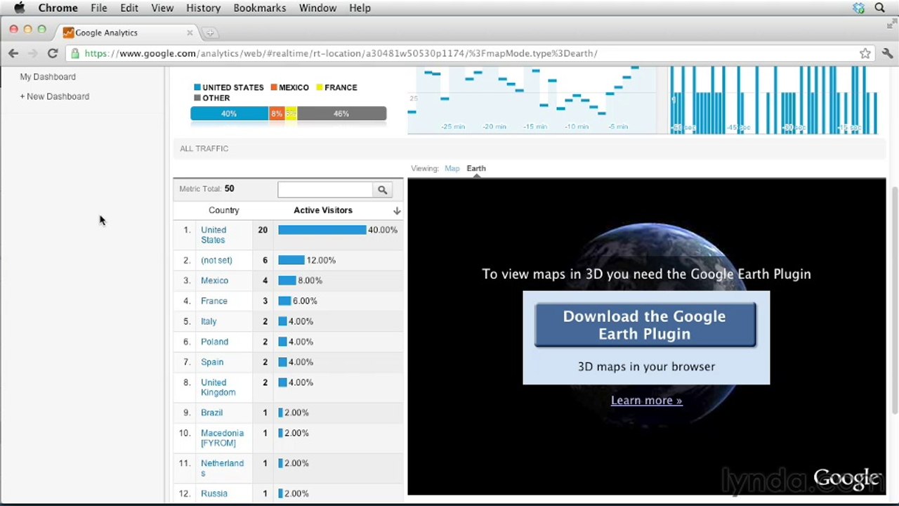Open the Netherlands country link
Viewport: 899px width, 506px height.
pyautogui.click(x=222, y=468)
